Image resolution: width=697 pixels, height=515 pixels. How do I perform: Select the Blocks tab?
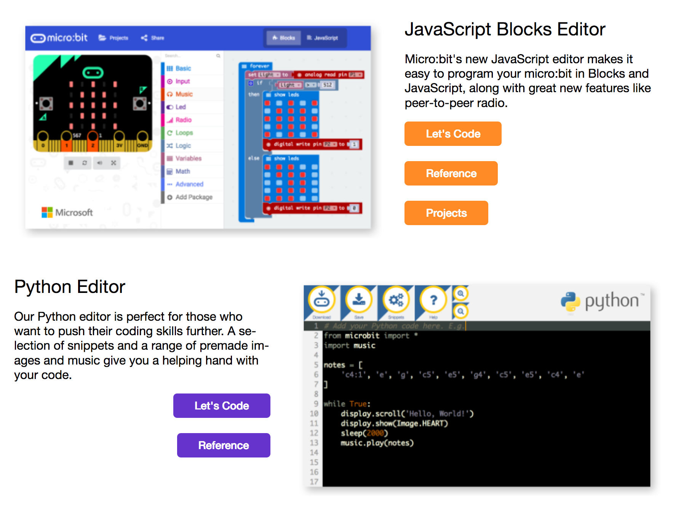(x=284, y=38)
